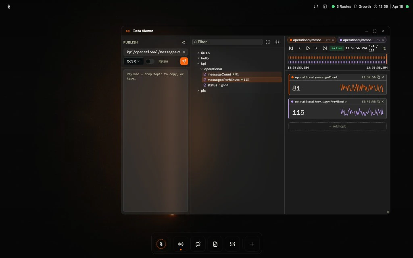Expand all tree nodes icon next to filter

pos(268,42)
